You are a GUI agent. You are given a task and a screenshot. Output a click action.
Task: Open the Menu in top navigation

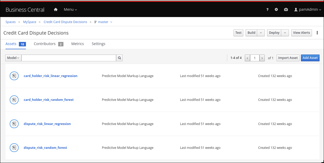tap(70, 9)
